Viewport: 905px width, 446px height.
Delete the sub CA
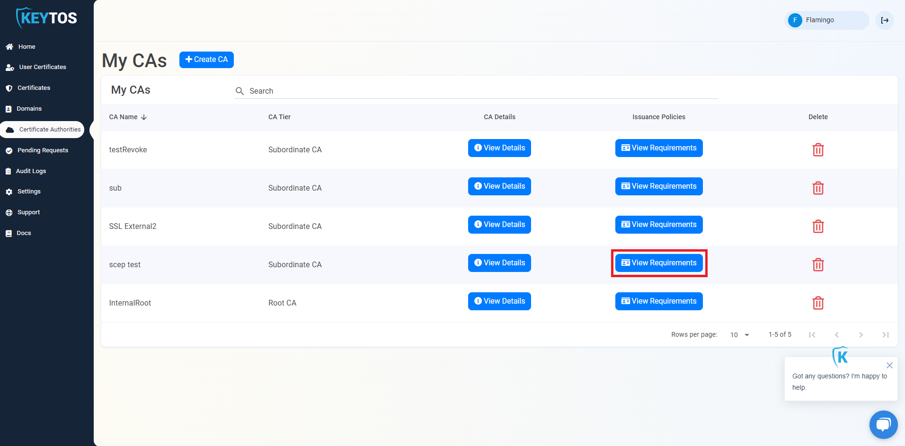818,188
